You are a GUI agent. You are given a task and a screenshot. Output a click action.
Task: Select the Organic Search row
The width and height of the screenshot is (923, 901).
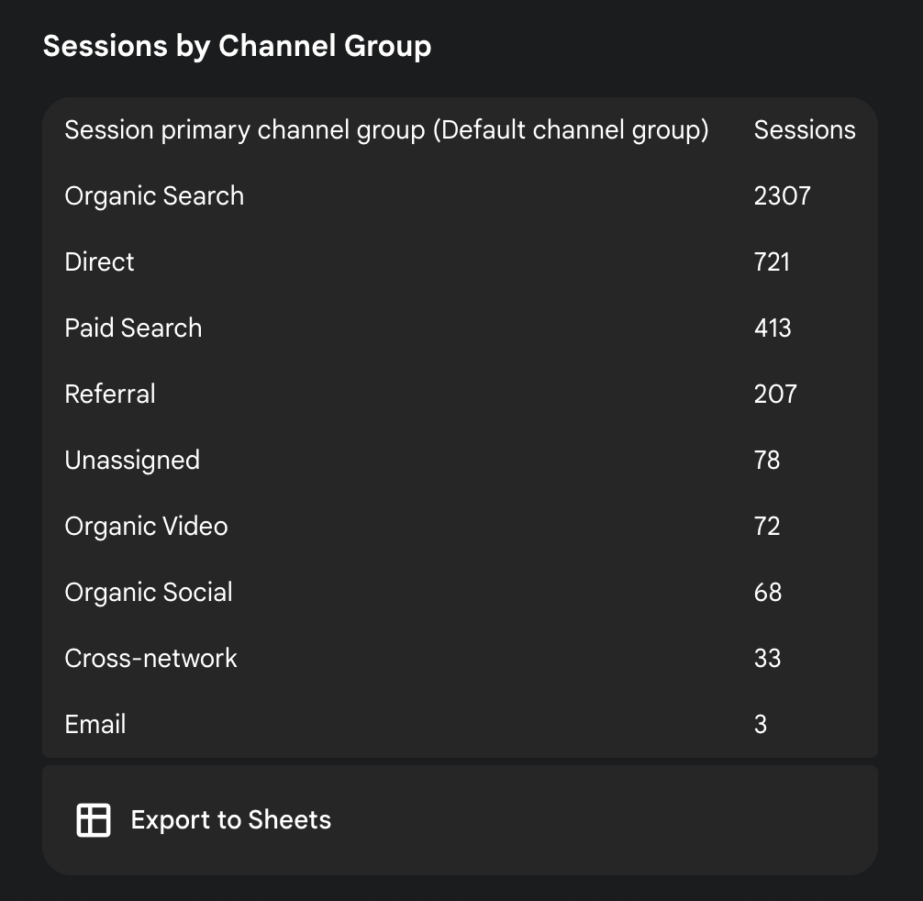[x=153, y=195]
